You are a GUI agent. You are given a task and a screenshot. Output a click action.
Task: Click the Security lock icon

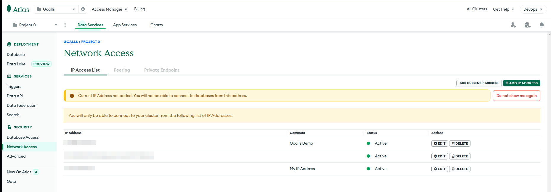pyautogui.click(x=9, y=127)
